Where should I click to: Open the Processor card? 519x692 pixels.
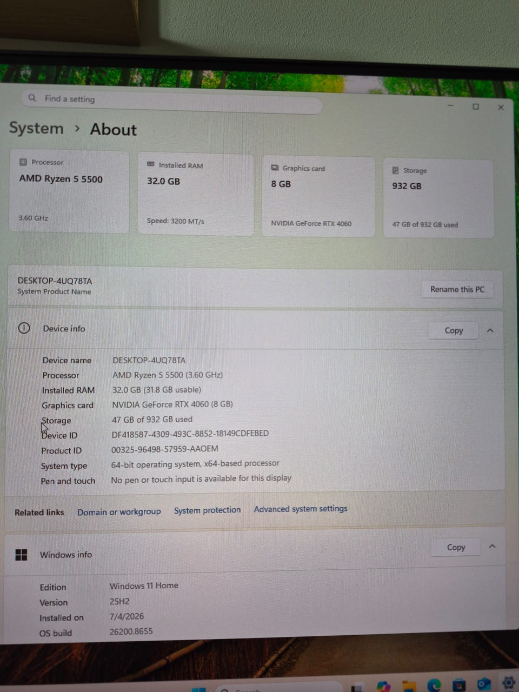(69, 191)
